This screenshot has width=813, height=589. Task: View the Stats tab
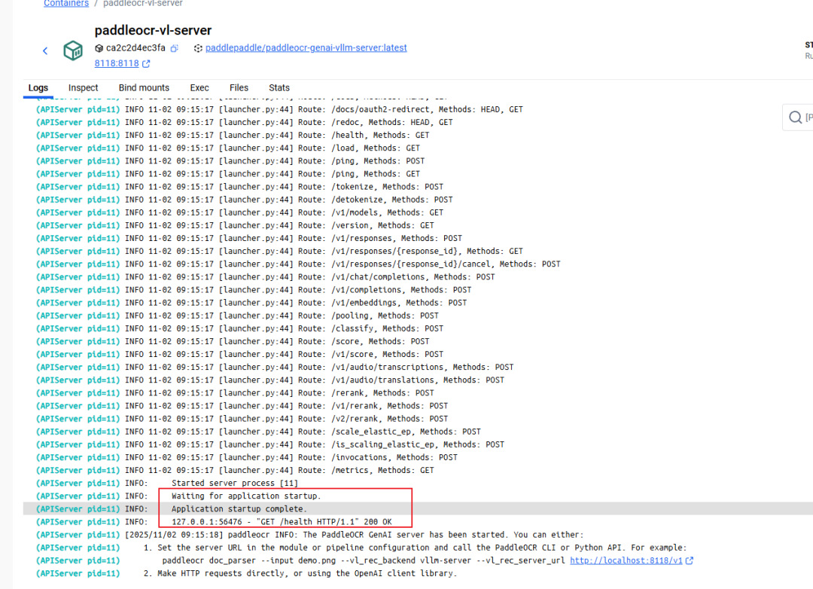pyautogui.click(x=279, y=88)
